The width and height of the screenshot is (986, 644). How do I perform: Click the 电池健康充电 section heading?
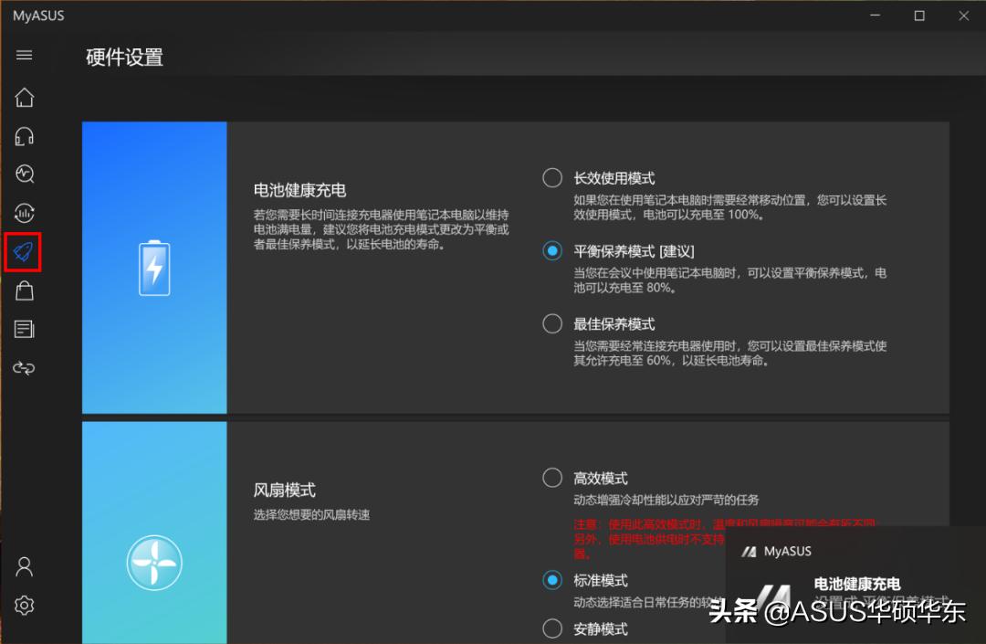tap(301, 190)
